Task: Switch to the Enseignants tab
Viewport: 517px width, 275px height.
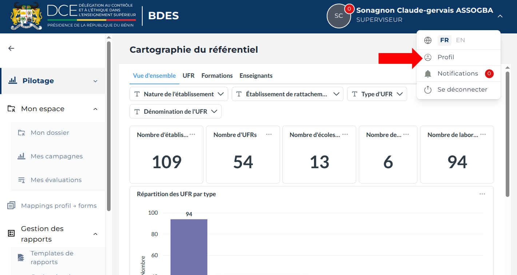Action: click(x=256, y=76)
